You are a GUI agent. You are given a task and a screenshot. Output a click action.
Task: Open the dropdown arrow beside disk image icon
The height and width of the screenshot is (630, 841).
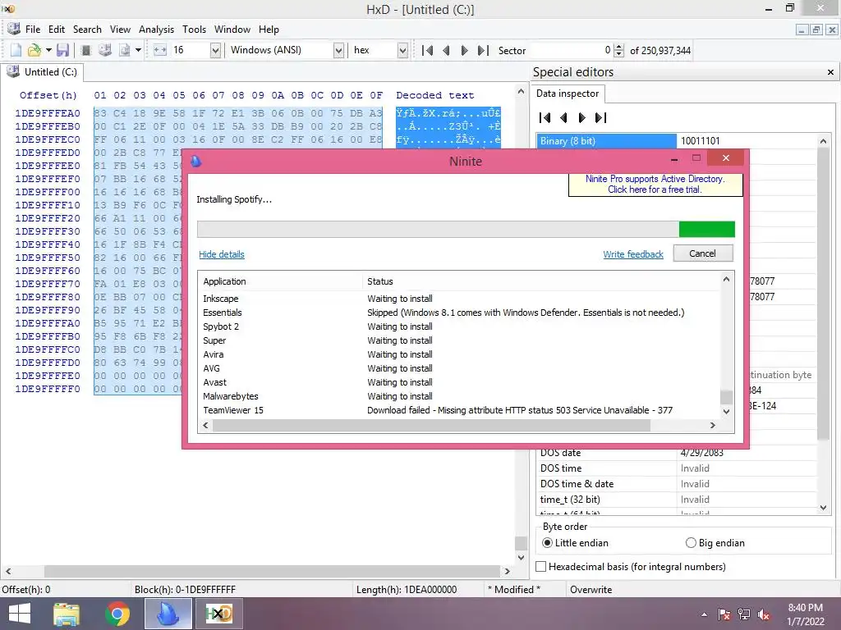click(x=138, y=50)
